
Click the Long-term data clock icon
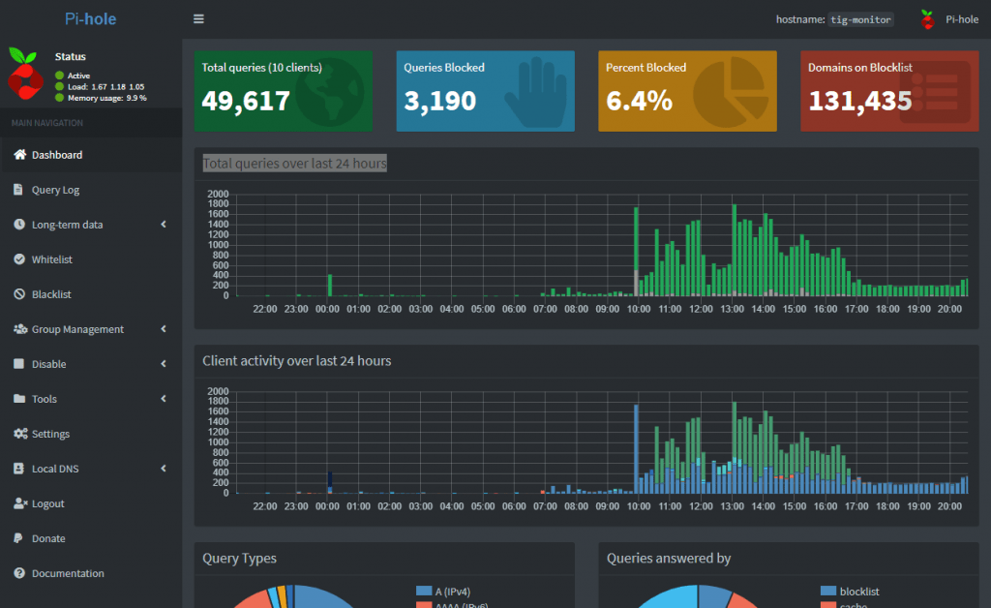coord(19,225)
